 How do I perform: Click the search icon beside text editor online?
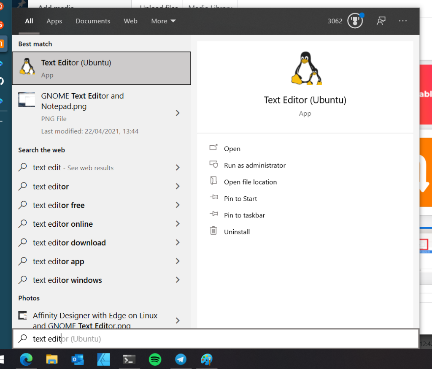(23, 224)
